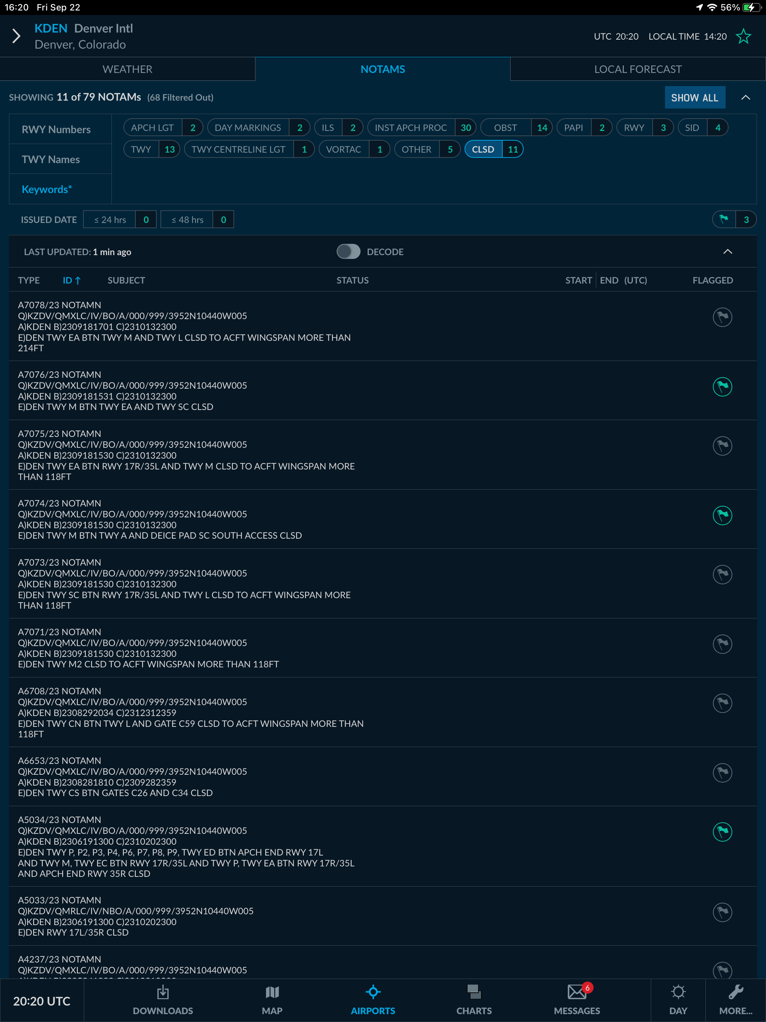The image size is (766, 1022).
Task: Sort NOTAMs by ID column
Action: (71, 280)
